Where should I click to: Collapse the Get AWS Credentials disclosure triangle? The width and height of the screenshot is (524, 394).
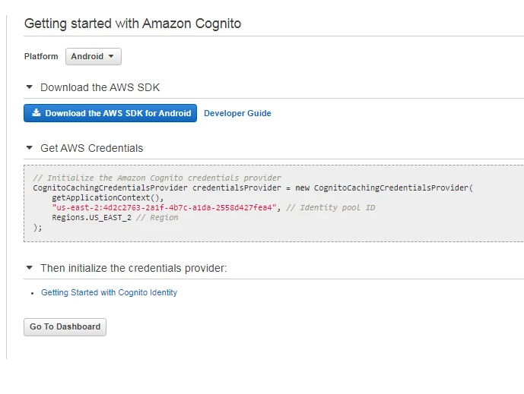click(30, 148)
